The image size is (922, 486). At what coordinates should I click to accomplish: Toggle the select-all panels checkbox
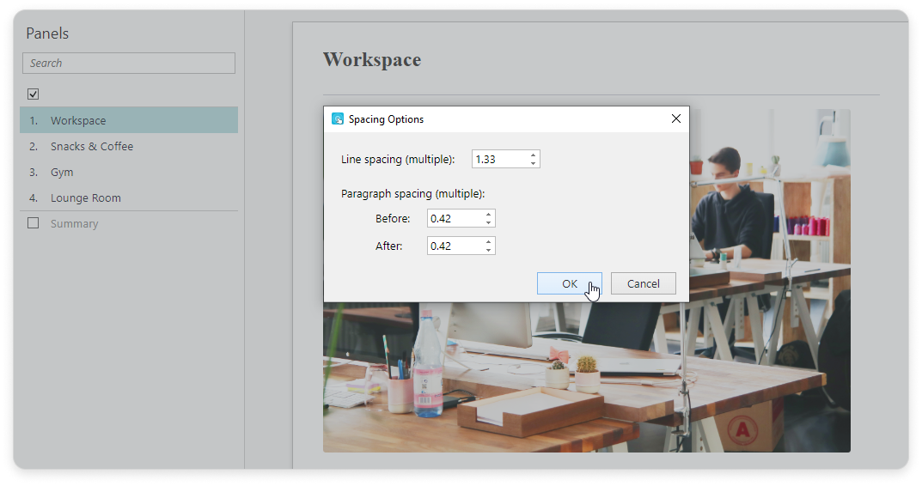(x=34, y=94)
